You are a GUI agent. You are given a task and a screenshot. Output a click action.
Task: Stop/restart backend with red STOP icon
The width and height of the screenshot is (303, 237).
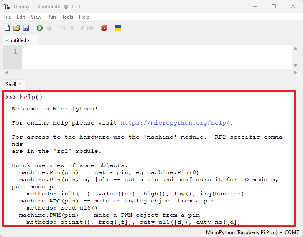(104, 28)
